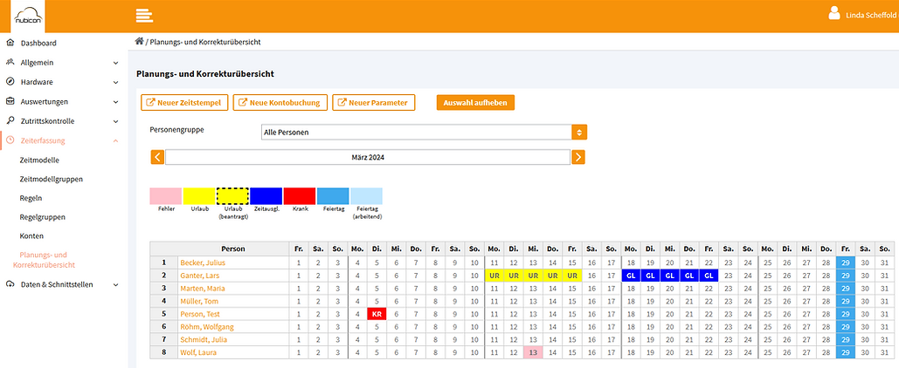This screenshot has height=368, width=899.
Task: Click Neuer Parameter button
Action: (373, 103)
